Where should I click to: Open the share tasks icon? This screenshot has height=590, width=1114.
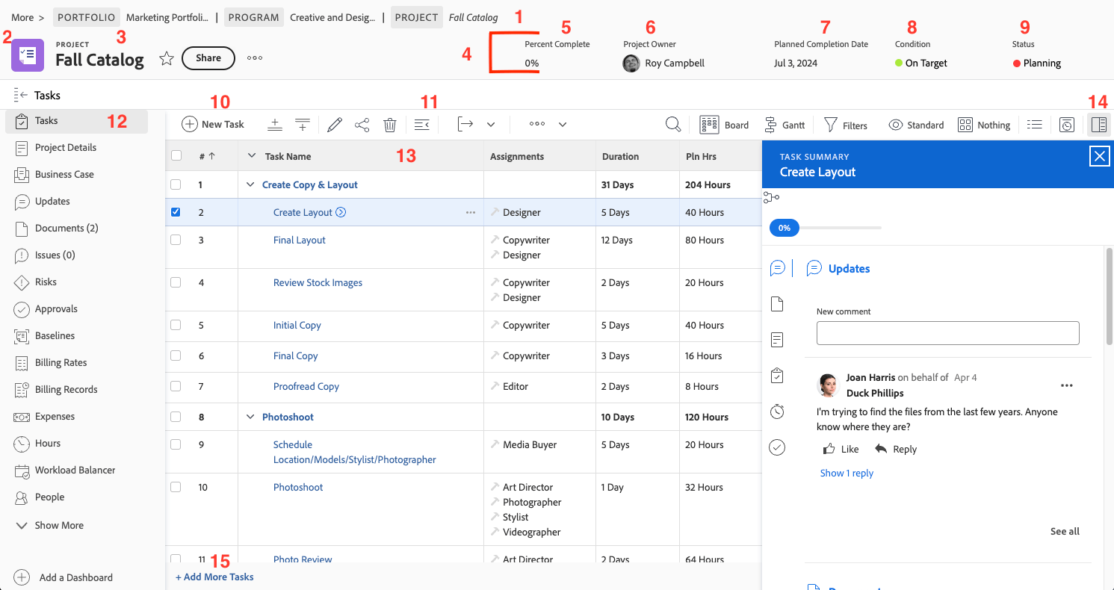click(362, 124)
